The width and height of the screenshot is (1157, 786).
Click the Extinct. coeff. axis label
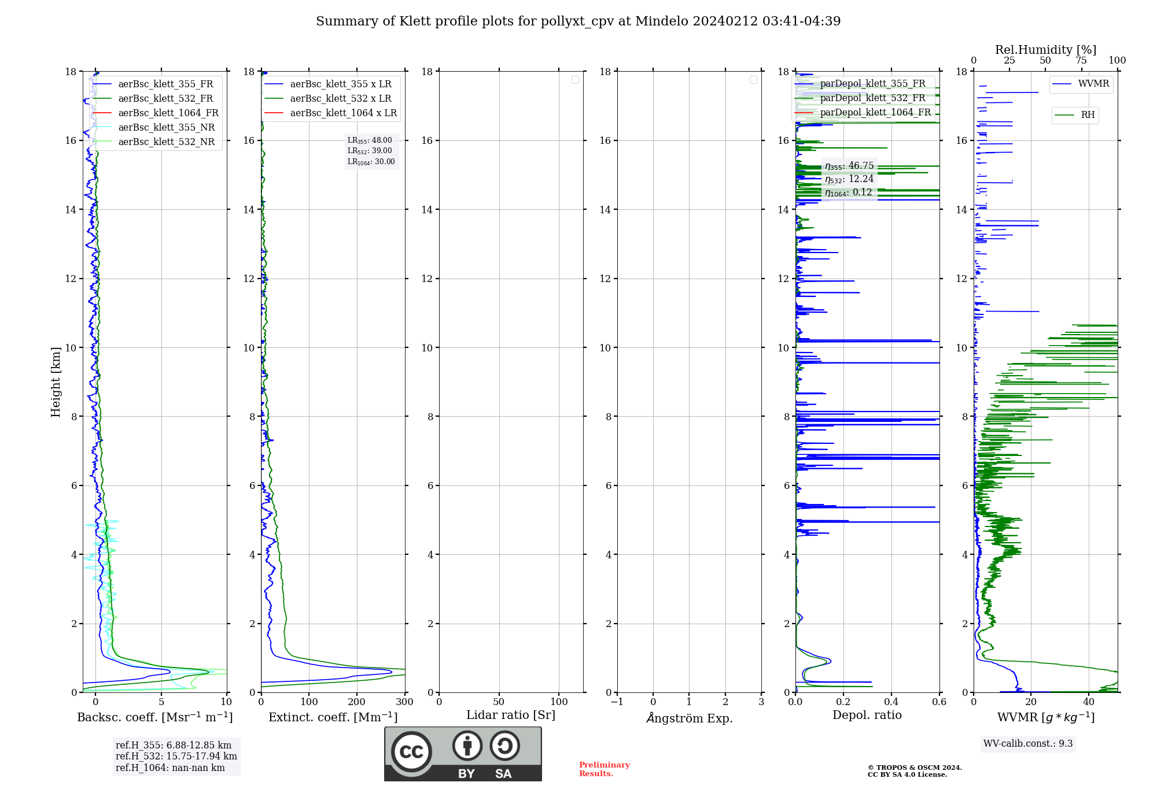pos(333,717)
